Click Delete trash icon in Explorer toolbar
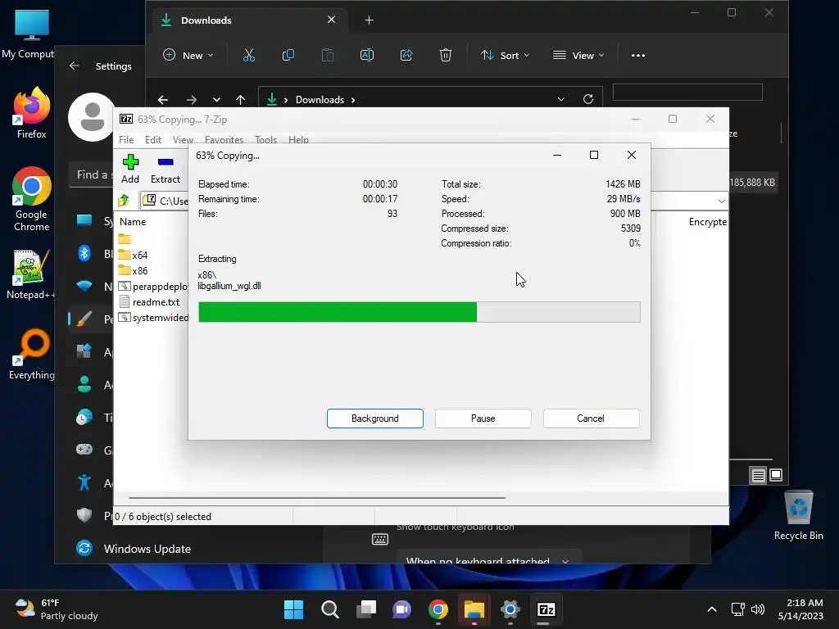The height and width of the screenshot is (629, 839). pyautogui.click(x=446, y=55)
